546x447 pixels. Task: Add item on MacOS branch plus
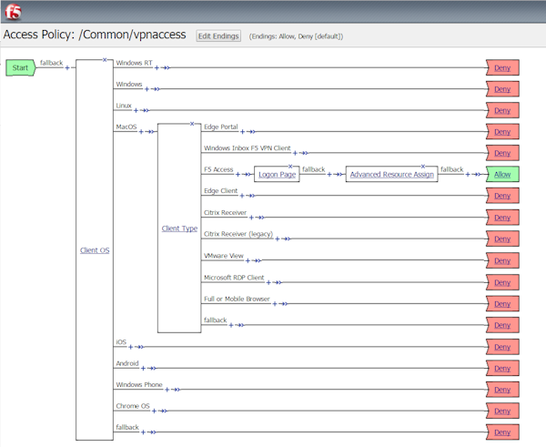pyautogui.click(x=141, y=132)
